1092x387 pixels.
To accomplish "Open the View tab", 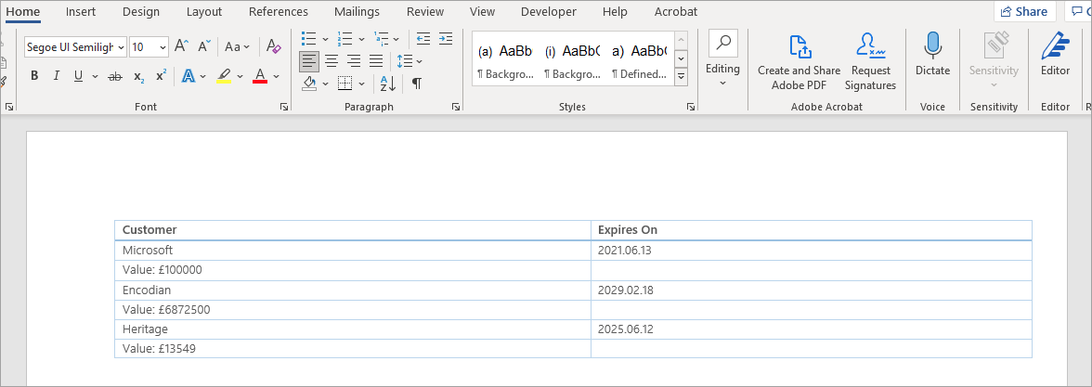I will [482, 12].
